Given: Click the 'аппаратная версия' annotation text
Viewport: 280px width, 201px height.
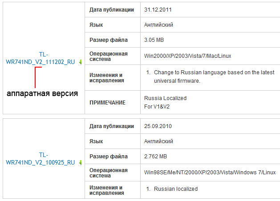Looking at the screenshot, I should pyautogui.click(x=42, y=93).
